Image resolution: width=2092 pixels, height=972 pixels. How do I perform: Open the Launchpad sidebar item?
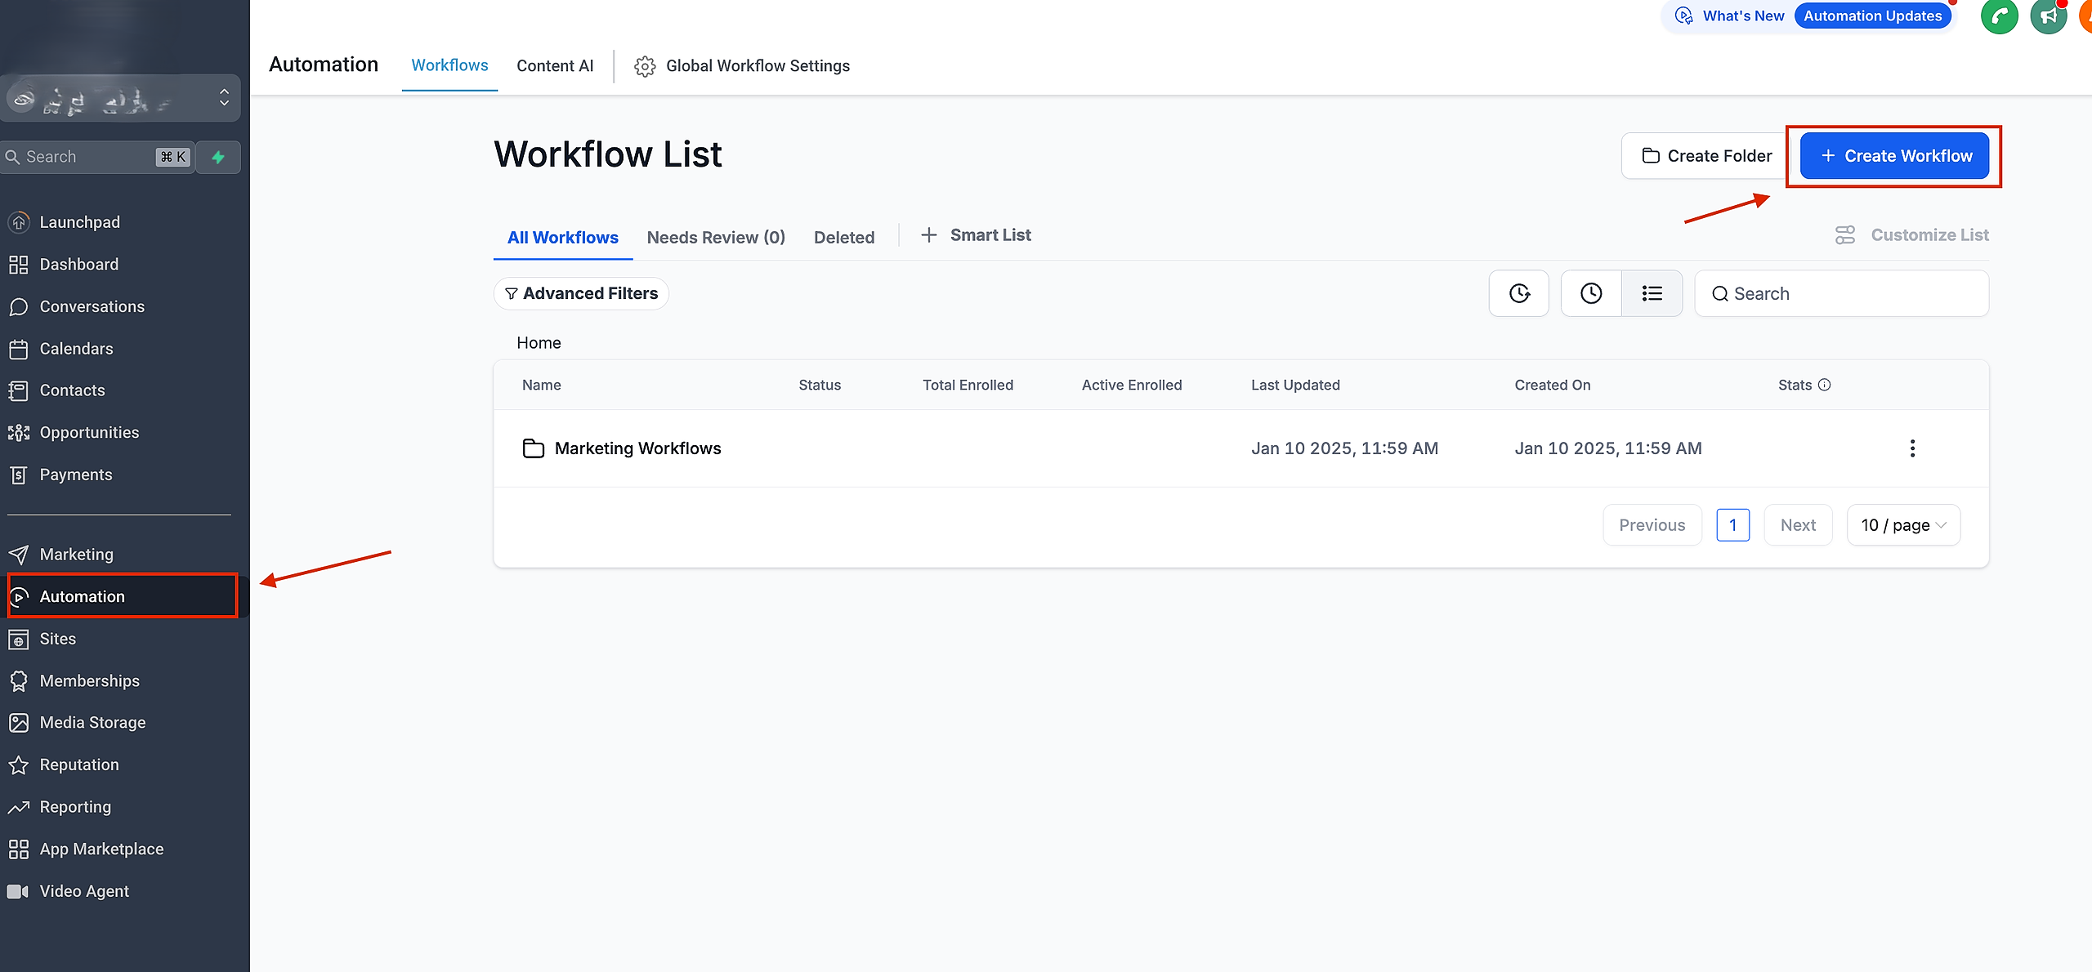79,222
